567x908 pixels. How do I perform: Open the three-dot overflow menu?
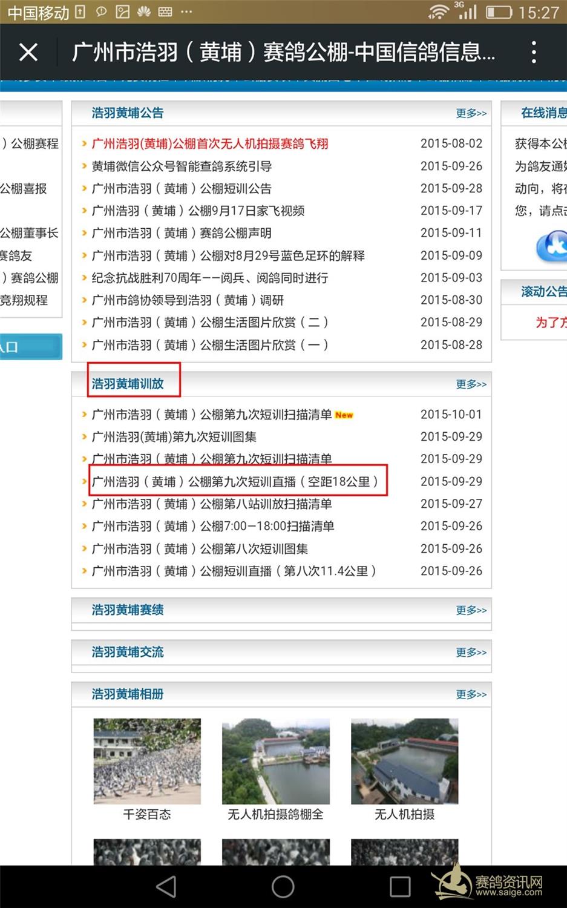[x=533, y=53]
